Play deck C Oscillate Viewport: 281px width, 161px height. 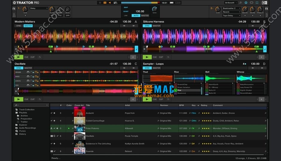19,99
